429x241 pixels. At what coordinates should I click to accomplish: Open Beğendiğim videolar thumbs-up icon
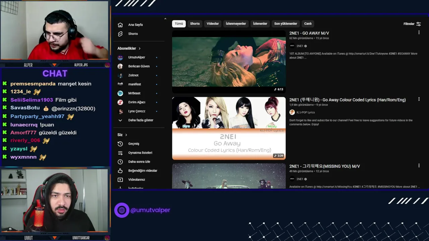120,171
